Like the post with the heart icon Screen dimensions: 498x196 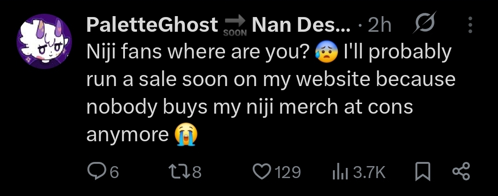coord(262,172)
